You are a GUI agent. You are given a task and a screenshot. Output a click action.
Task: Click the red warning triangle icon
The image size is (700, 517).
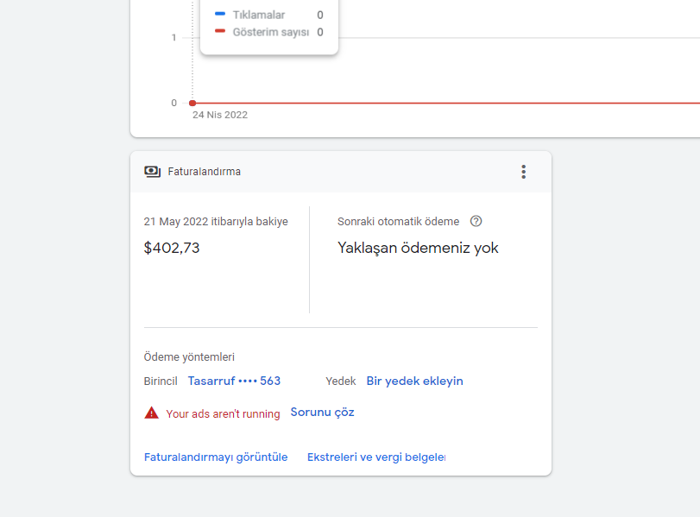click(152, 413)
